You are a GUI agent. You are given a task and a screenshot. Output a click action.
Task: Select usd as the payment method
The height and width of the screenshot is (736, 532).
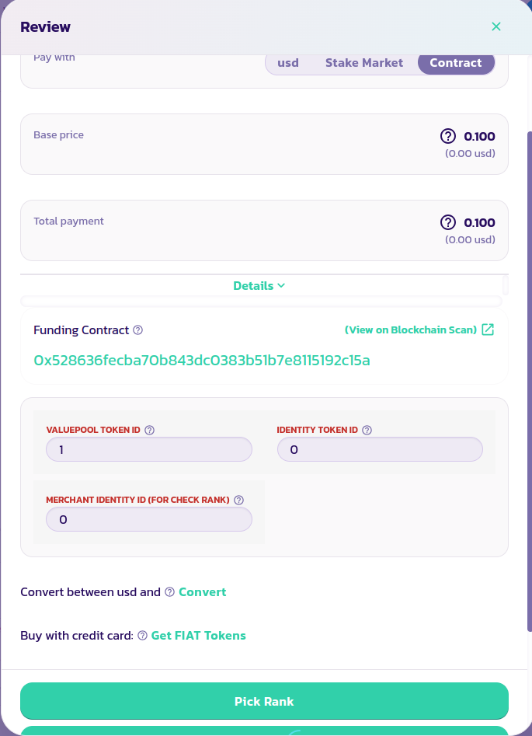click(288, 63)
